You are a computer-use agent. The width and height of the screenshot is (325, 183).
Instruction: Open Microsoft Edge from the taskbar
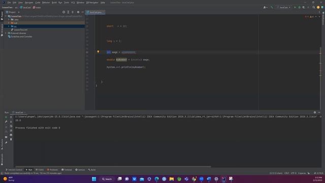point(157,179)
